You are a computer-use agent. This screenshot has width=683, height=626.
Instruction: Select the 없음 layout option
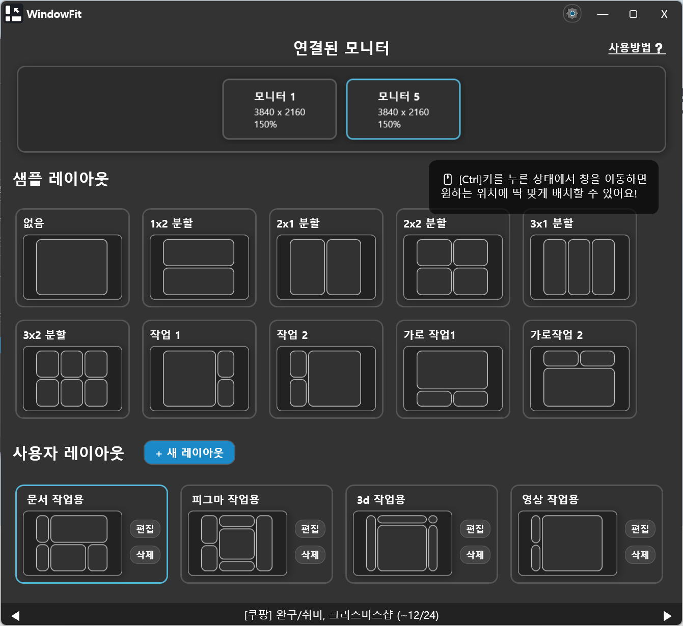pos(72,267)
